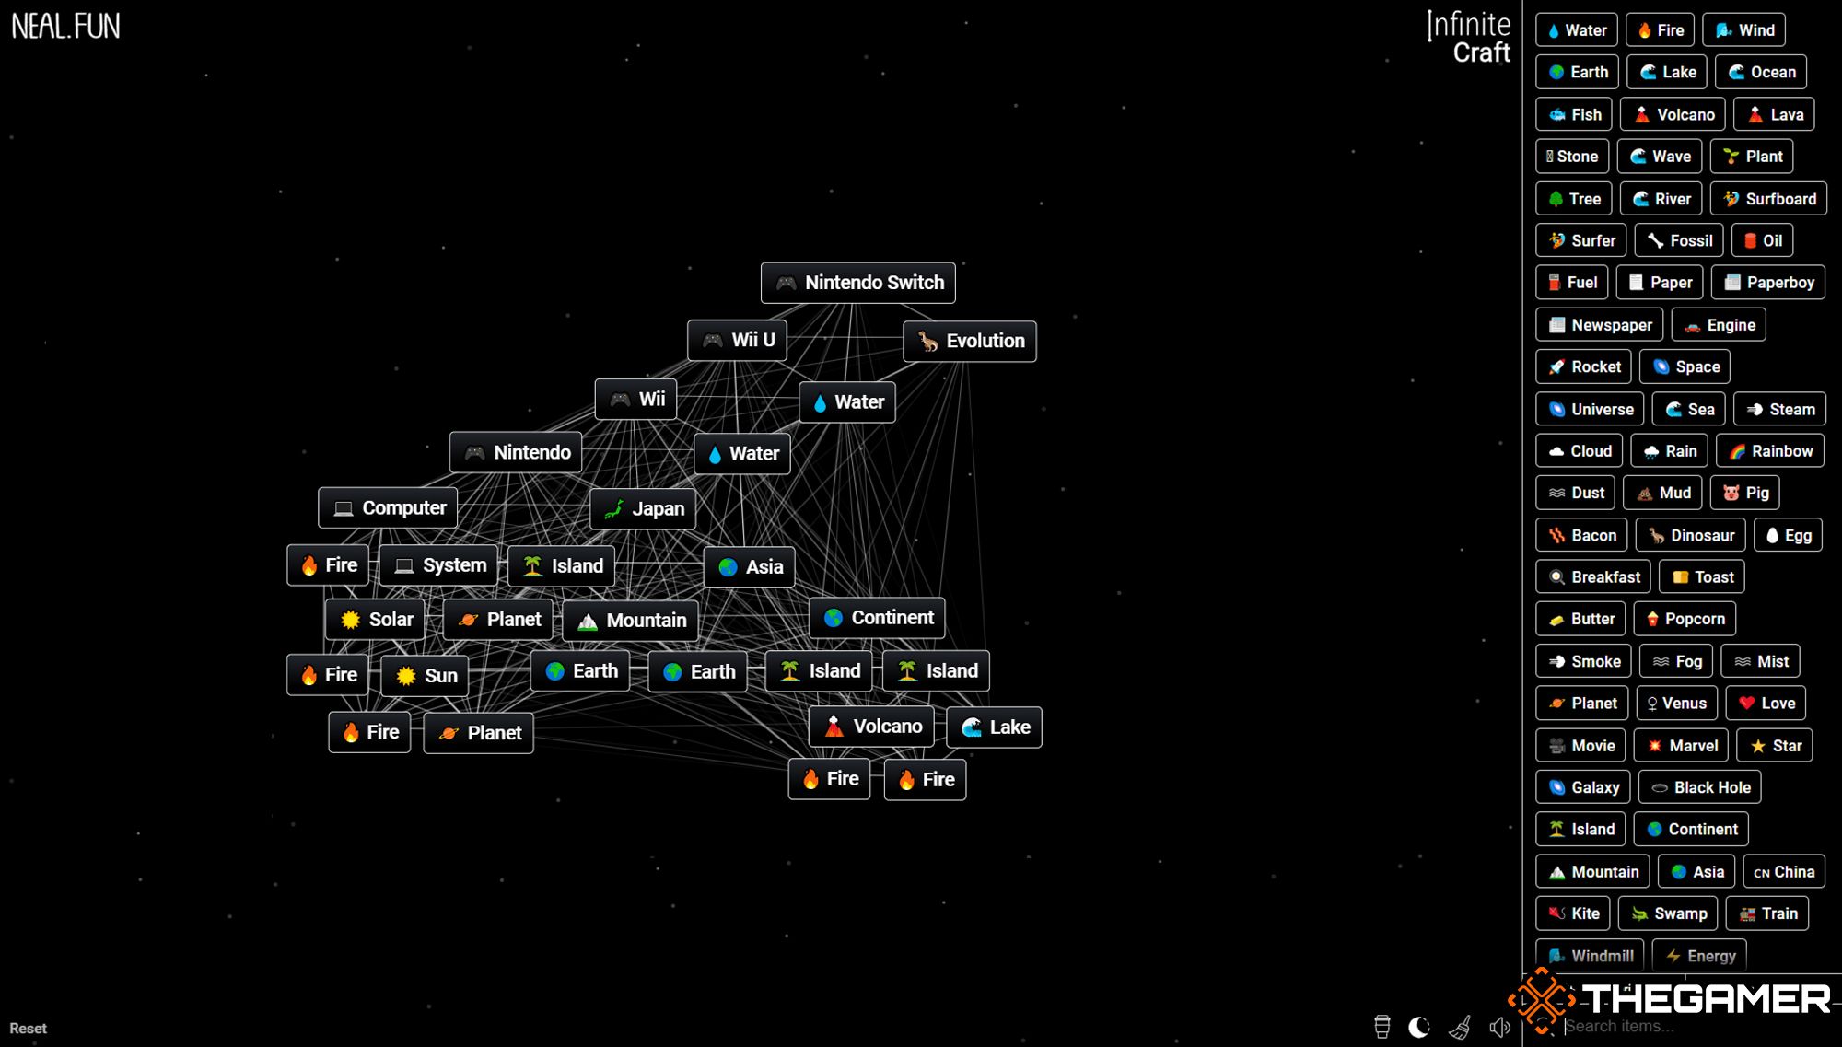
Task: Click the Nintendo element on canvas
Action: pyautogui.click(x=516, y=452)
